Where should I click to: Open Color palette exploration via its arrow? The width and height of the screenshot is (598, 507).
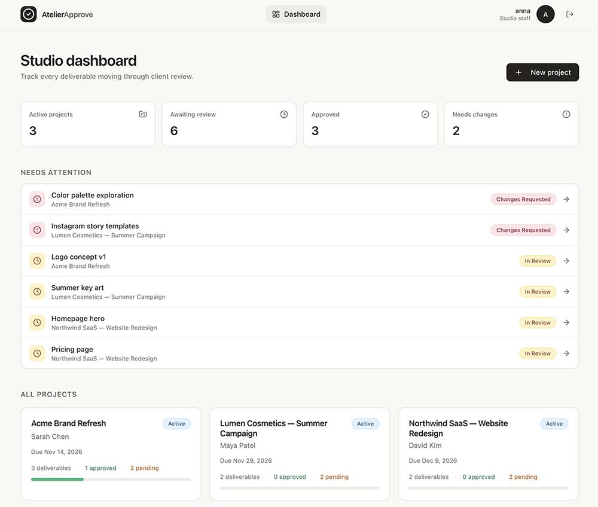pyautogui.click(x=566, y=199)
